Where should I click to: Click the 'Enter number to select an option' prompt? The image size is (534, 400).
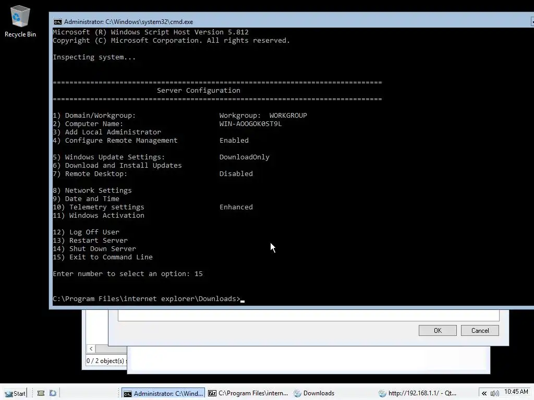coord(121,274)
